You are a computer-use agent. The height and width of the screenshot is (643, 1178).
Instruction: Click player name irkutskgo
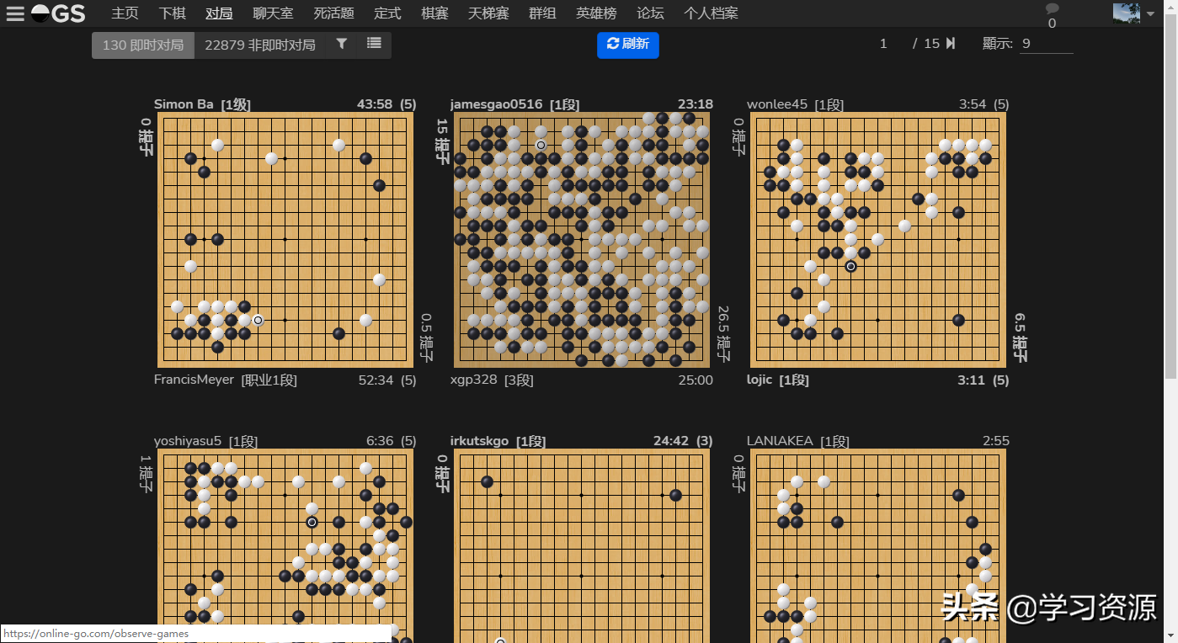pos(479,441)
